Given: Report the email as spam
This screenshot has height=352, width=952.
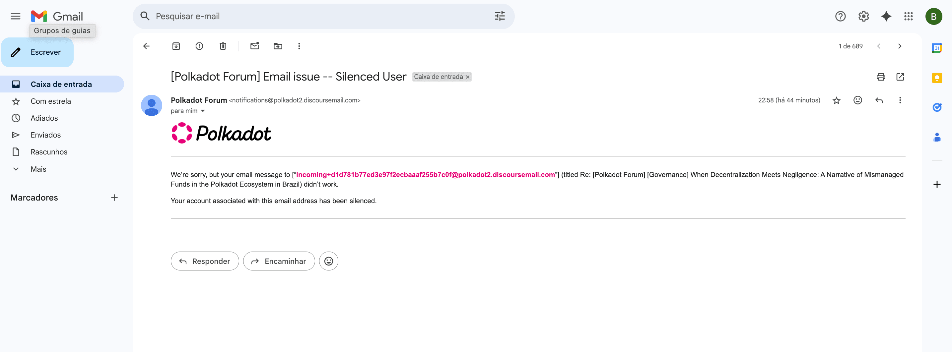Looking at the screenshot, I should tap(199, 46).
